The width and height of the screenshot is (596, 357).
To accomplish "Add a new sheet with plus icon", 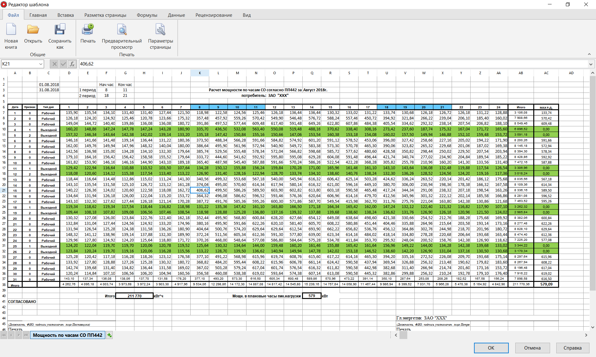I will 109,335.
